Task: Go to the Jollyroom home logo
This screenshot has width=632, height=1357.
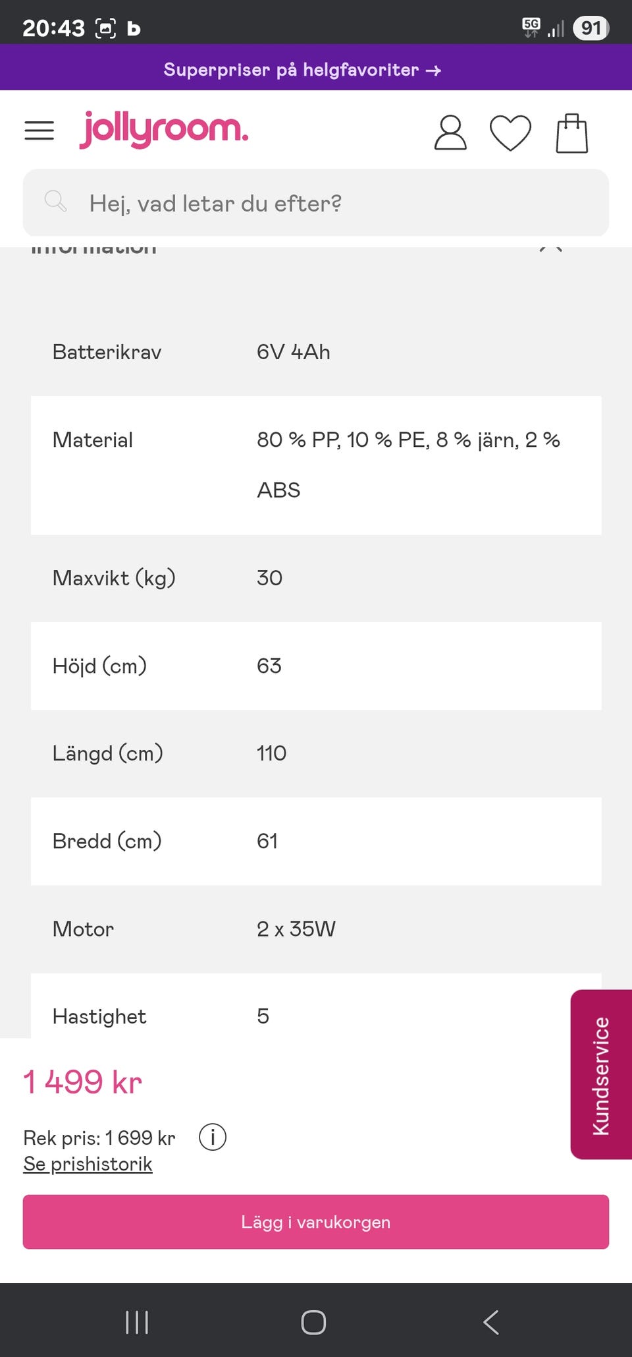Action: pyautogui.click(x=164, y=129)
